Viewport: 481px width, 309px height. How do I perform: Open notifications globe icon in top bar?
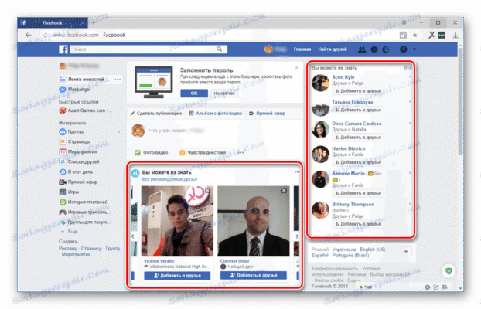click(x=386, y=49)
